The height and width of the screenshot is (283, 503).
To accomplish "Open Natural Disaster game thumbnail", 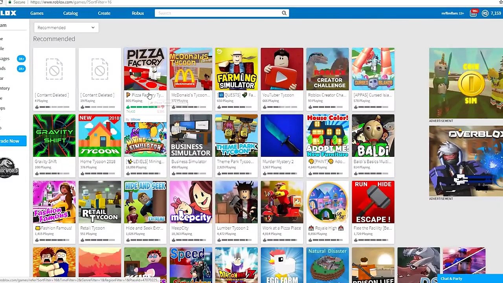I will (328, 265).
